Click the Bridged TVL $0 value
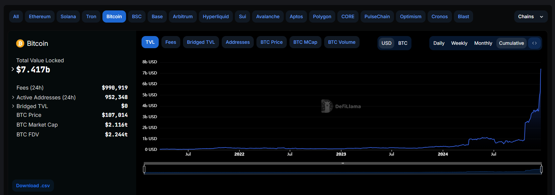Screen dimensions: 555x195 pyautogui.click(x=124, y=106)
